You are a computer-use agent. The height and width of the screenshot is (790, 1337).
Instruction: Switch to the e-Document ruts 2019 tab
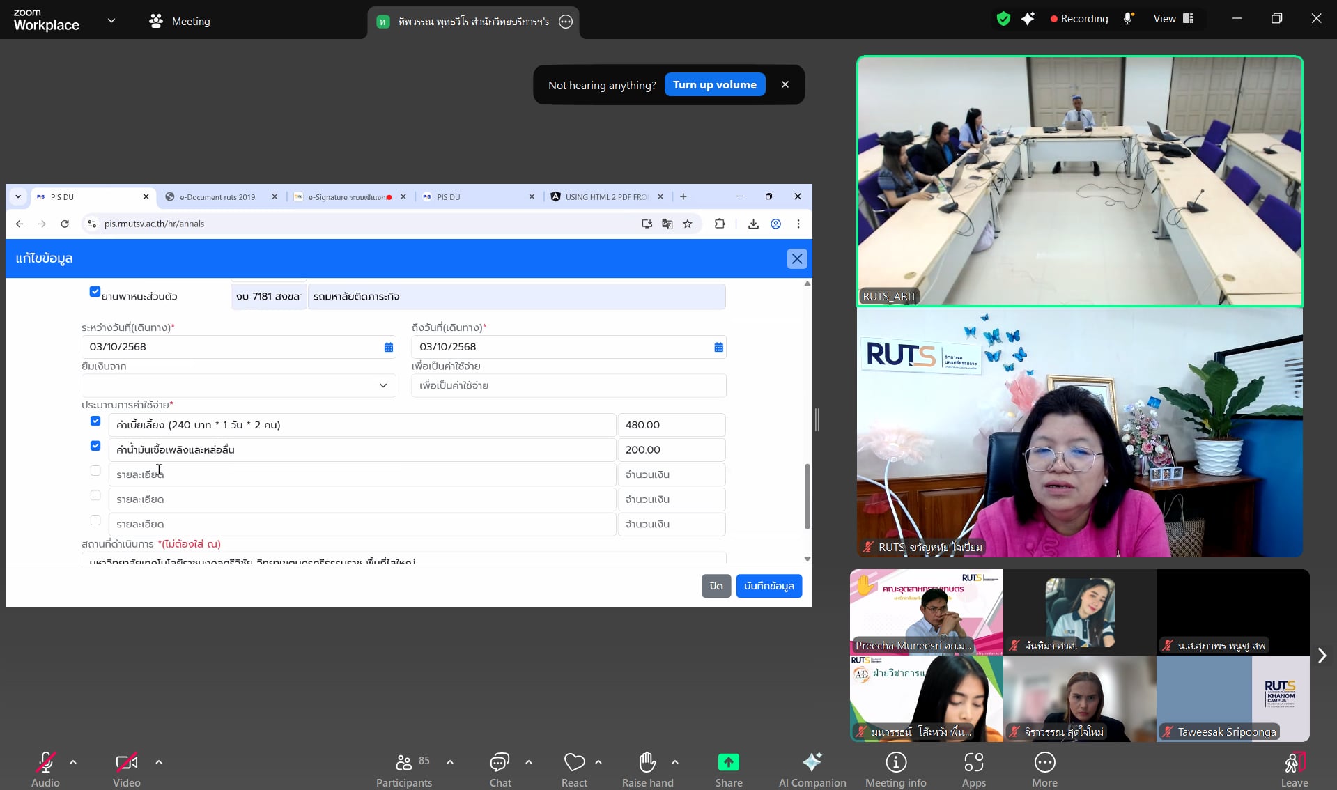[217, 197]
